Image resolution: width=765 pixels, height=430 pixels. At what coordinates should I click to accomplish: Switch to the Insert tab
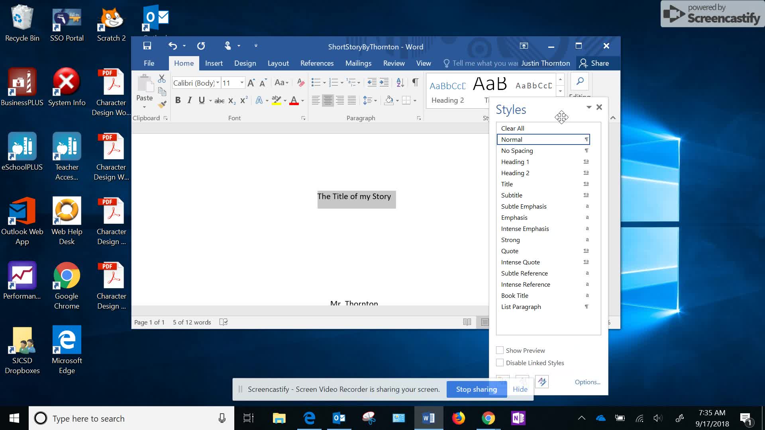pyautogui.click(x=214, y=63)
